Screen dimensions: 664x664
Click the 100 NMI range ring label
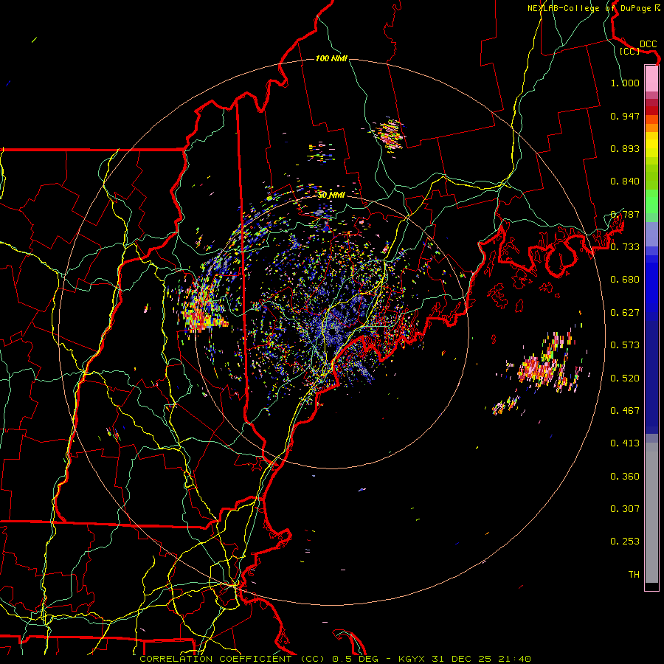[331, 58]
